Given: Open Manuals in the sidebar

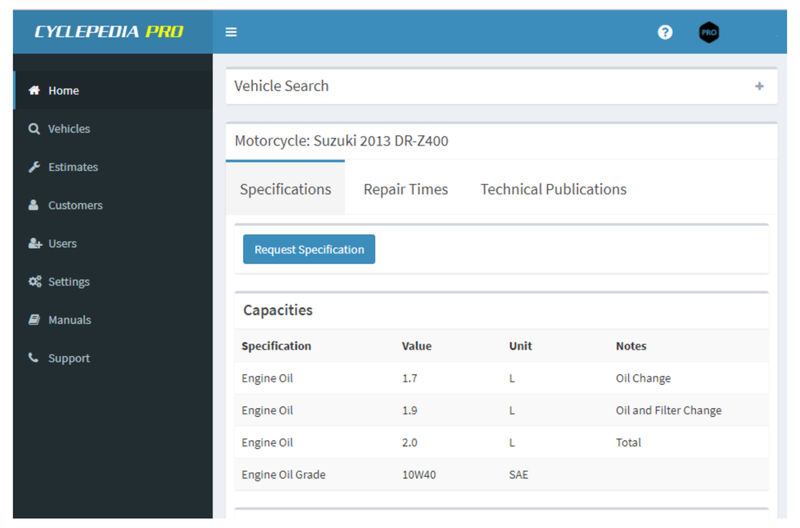Looking at the screenshot, I should click(114, 320).
